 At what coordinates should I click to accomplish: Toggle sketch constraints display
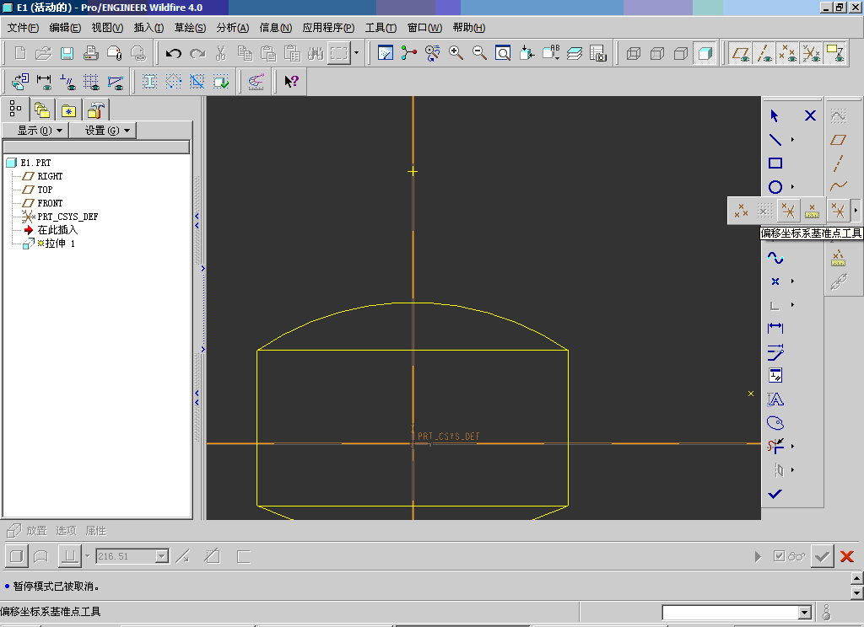[67, 82]
